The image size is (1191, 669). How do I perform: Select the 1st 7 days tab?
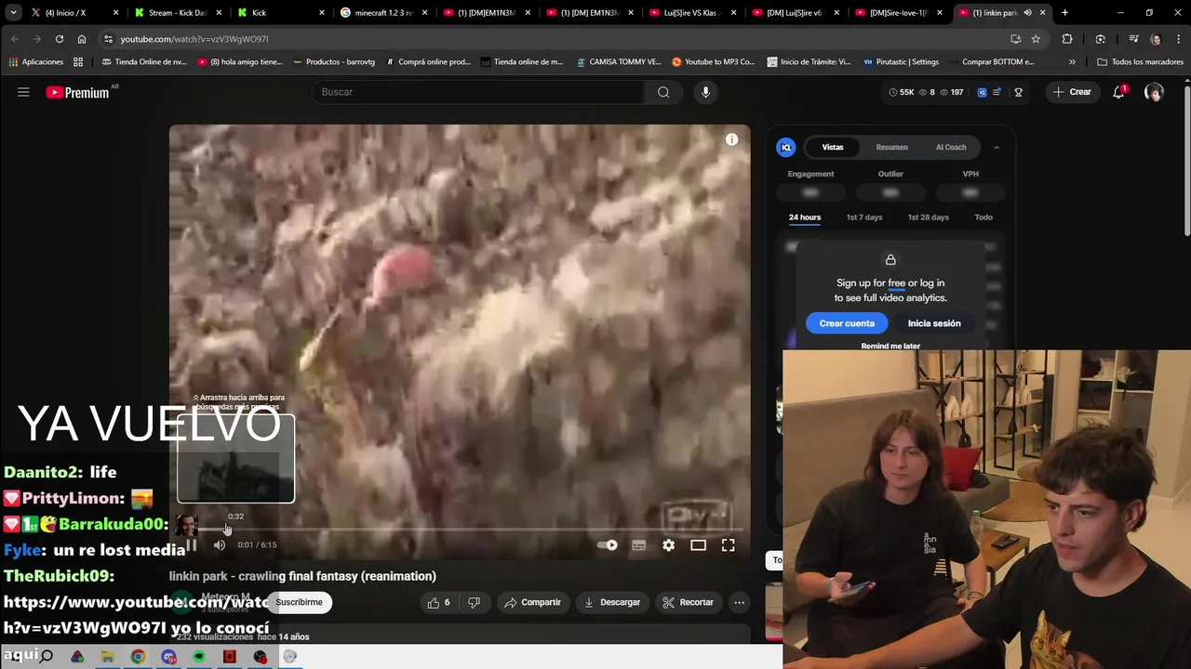click(x=864, y=217)
